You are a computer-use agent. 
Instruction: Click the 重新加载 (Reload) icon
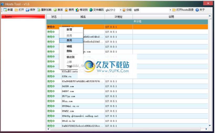point(39,10)
